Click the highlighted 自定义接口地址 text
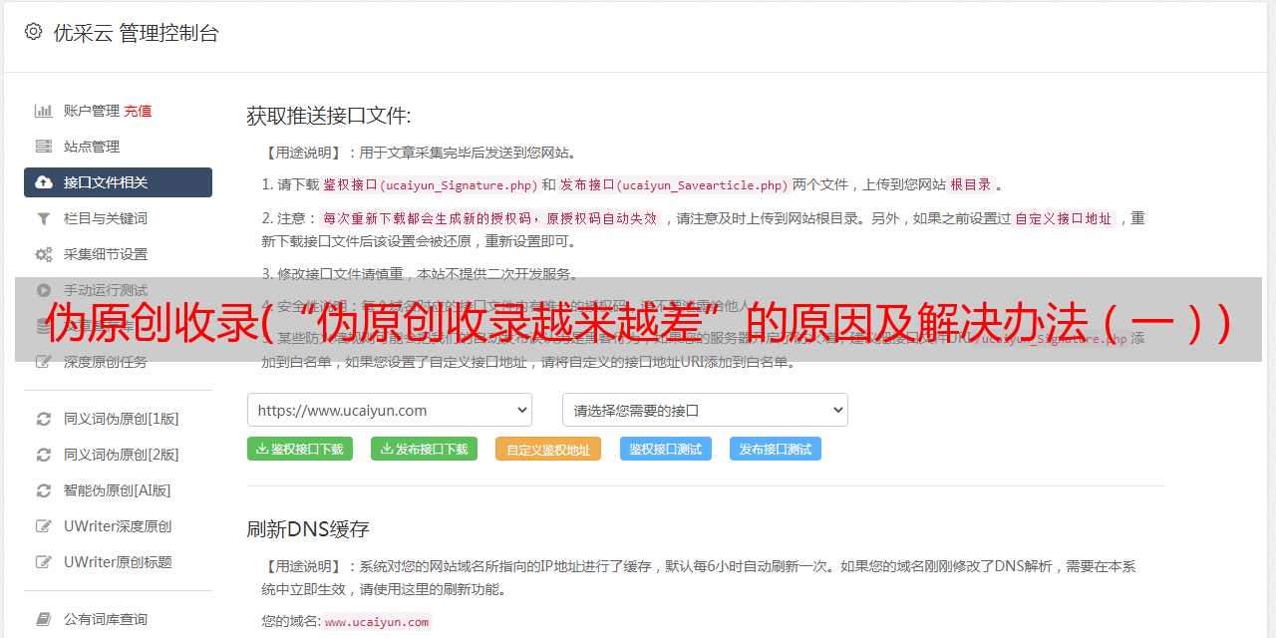This screenshot has width=1276, height=638. [1064, 218]
